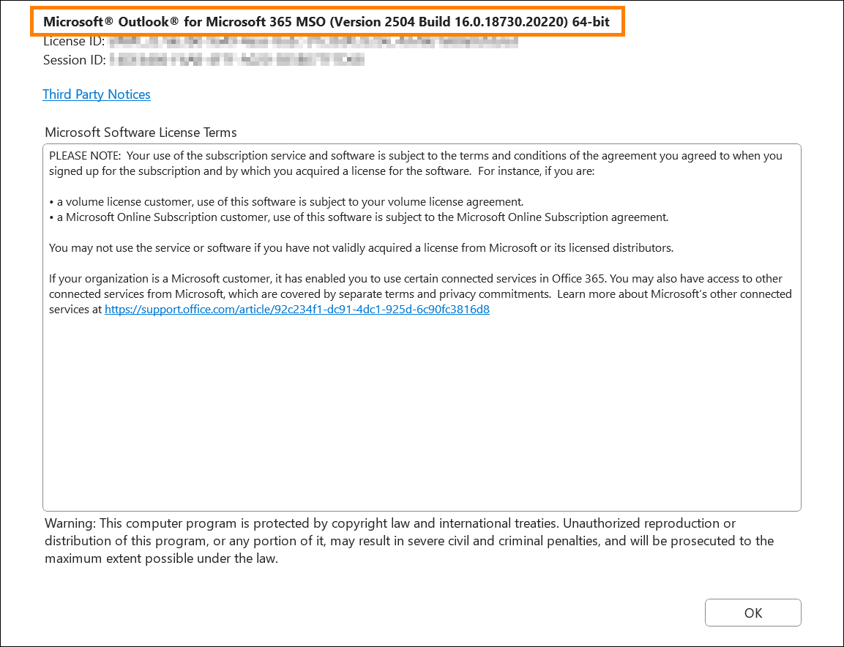
Task: Click the Microsoft Online Subscription customer bullet
Action: coord(359,217)
